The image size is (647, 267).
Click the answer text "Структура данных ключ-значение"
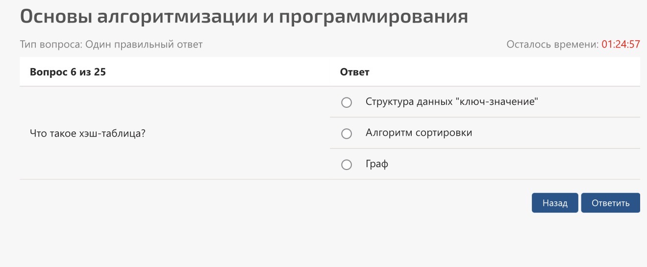point(452,102)
